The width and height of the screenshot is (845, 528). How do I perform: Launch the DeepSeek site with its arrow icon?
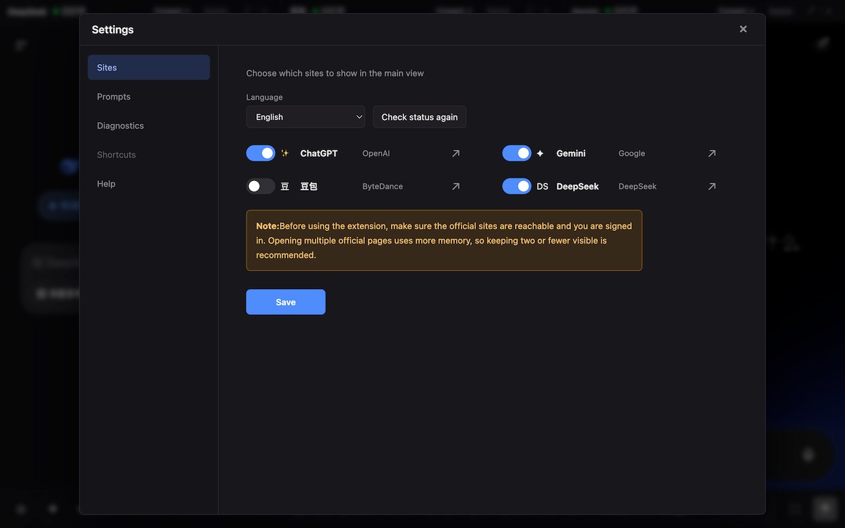(712, 186)
